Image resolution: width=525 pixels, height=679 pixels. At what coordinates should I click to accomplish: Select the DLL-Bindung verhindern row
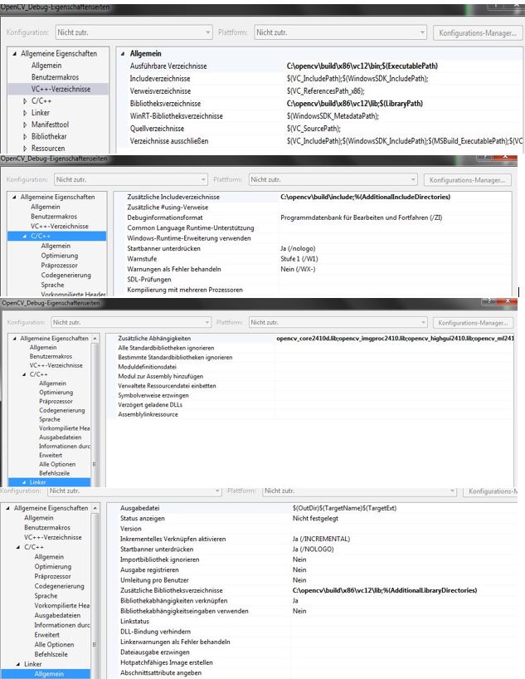click(313, 632)
